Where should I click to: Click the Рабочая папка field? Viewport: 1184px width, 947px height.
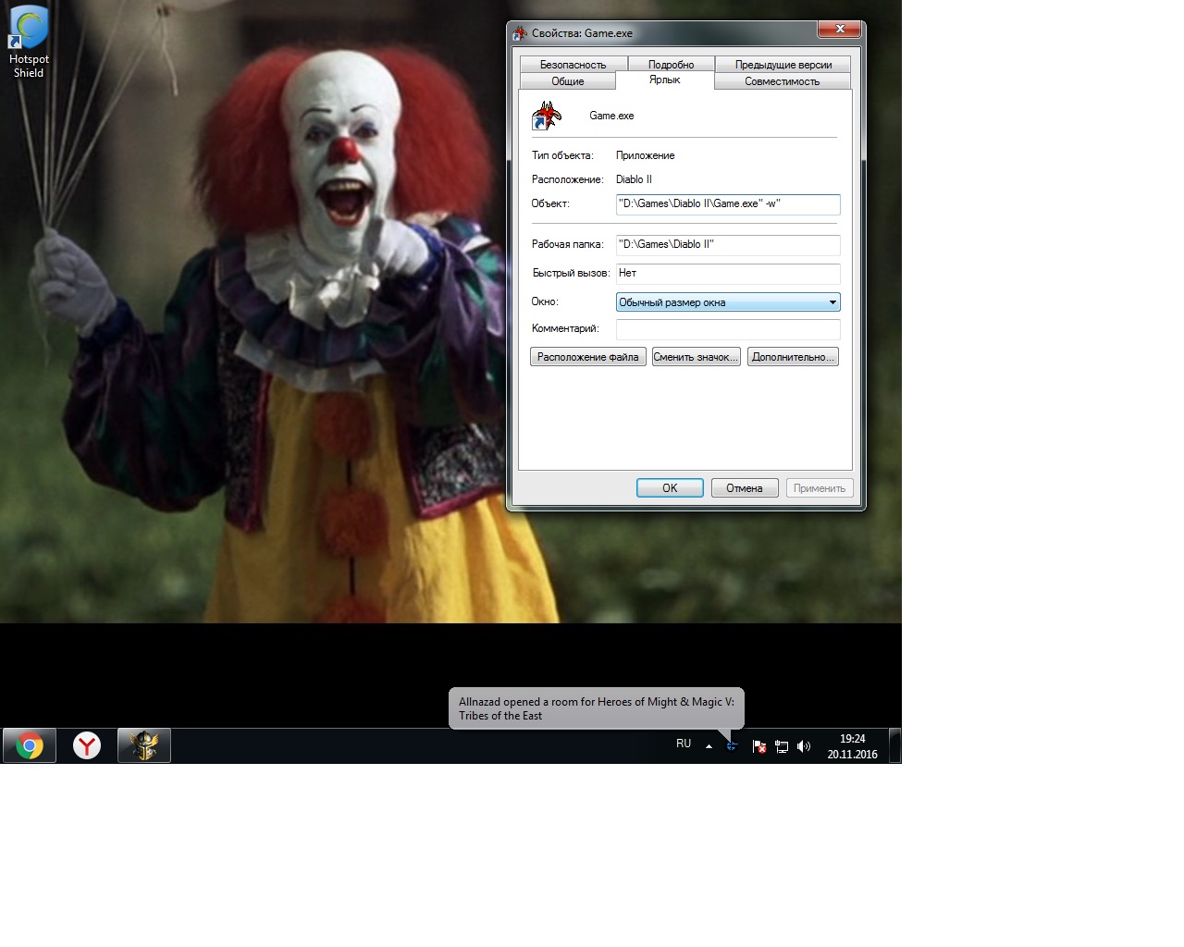pyautogui.click(x=728, y=245)
